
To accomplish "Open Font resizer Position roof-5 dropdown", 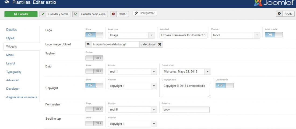I will [x=132, y=110].
